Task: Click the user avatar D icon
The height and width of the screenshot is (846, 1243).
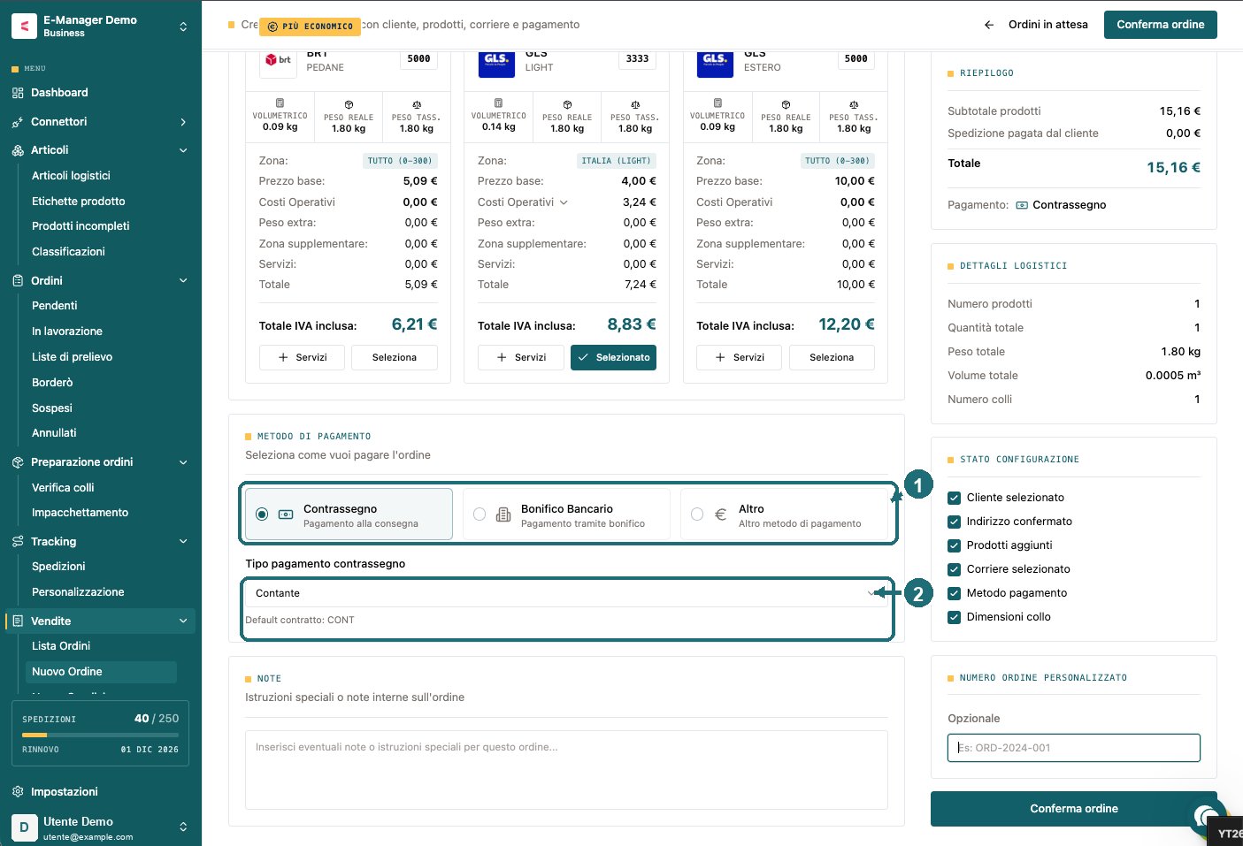Action: coord(24,827)
